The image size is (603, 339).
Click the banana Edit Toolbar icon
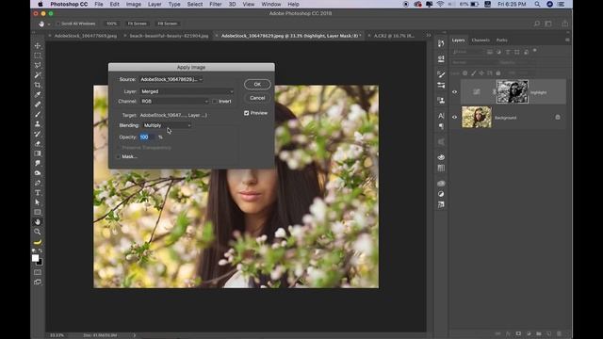38,242
